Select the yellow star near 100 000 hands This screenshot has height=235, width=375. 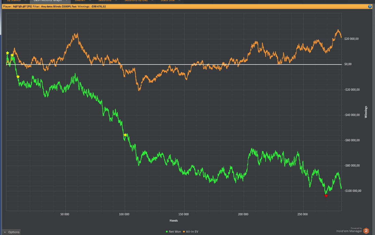(x=125, y=135)
